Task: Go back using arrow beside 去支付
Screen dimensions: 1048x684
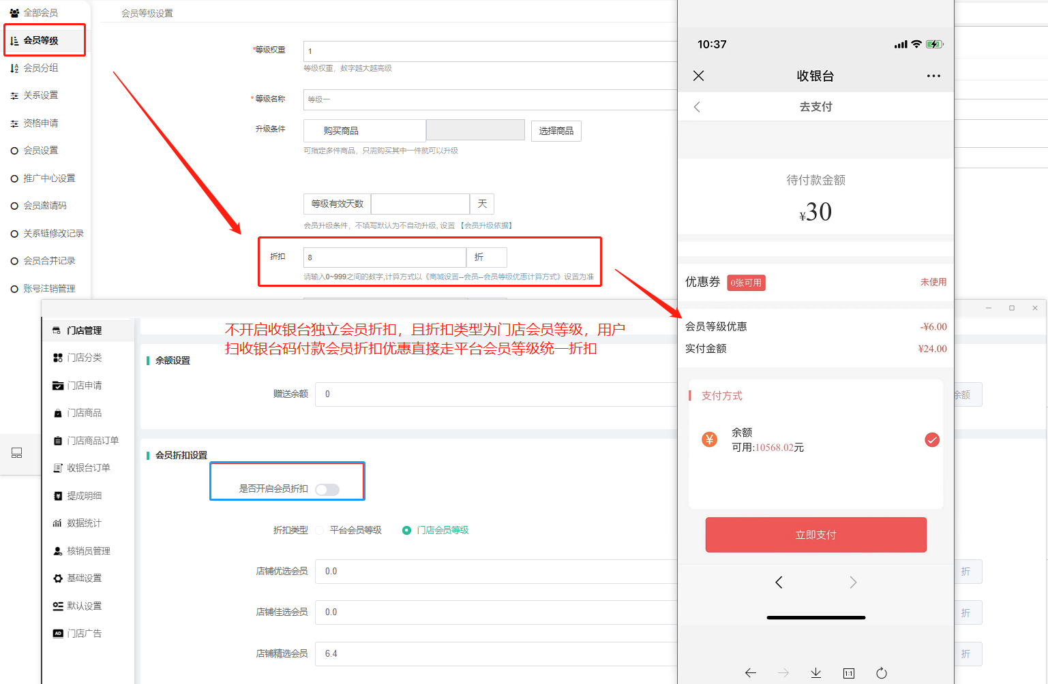Action: (x=697, y=107)
